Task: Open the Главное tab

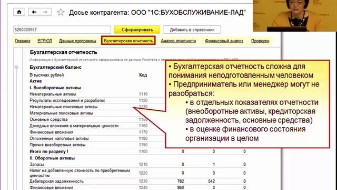Action: [x=23, y=41]
